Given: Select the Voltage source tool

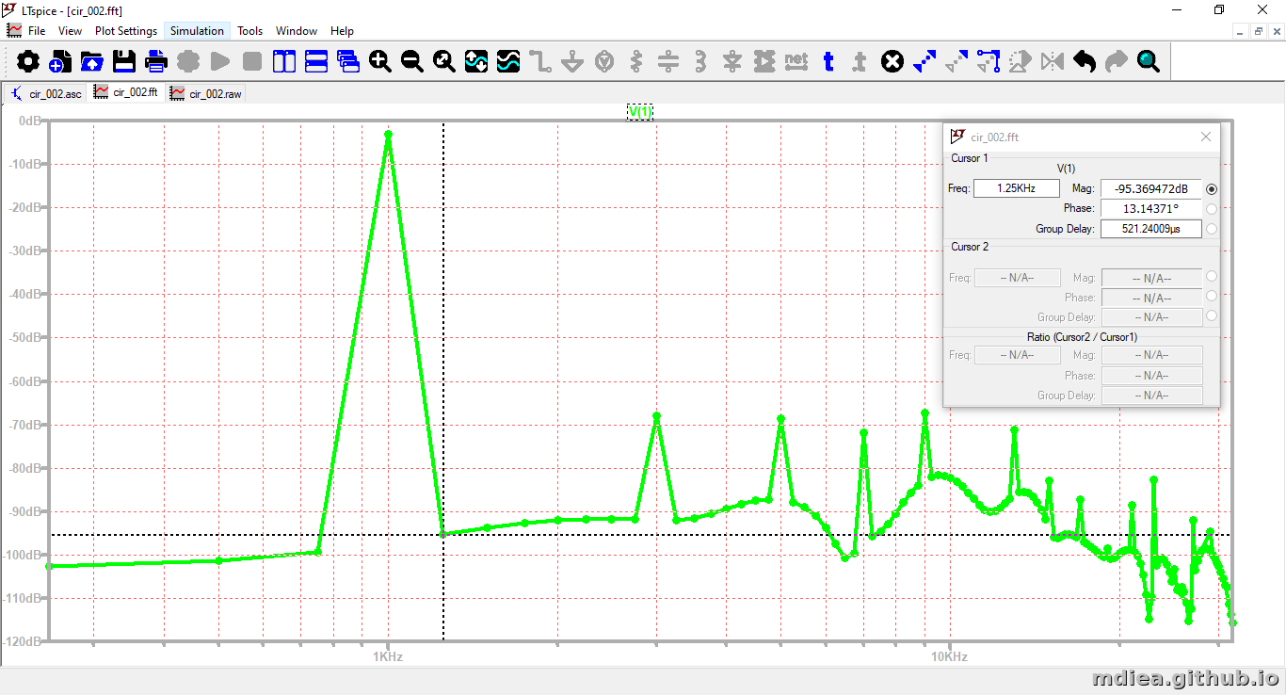Looking at the screenshot, I should pos(604,62).
